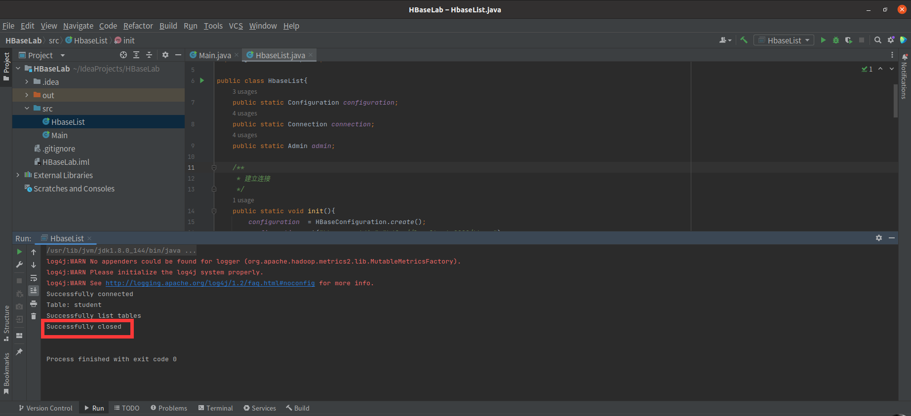Screen dimensions: 911x416
Task: Pin the Run tab
Action: (x=19, y=352)
